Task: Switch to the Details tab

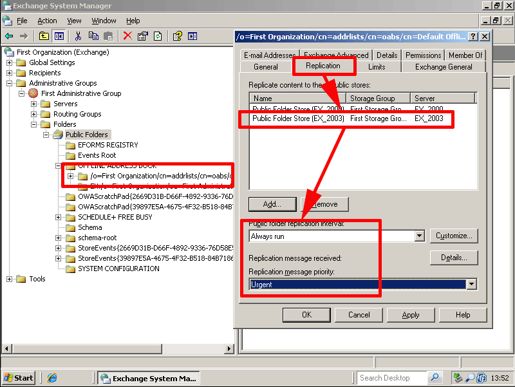Action: pos(387,55)
